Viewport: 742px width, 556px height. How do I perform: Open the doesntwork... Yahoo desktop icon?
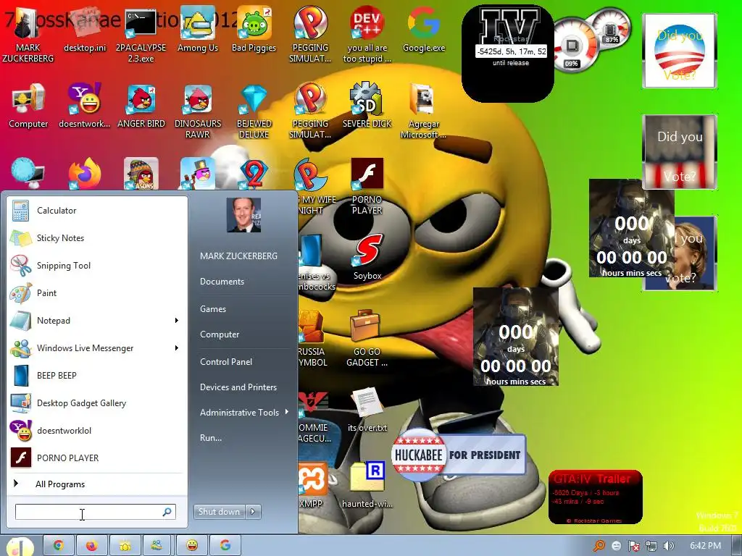pyautogui.click(x=85, y=106)
